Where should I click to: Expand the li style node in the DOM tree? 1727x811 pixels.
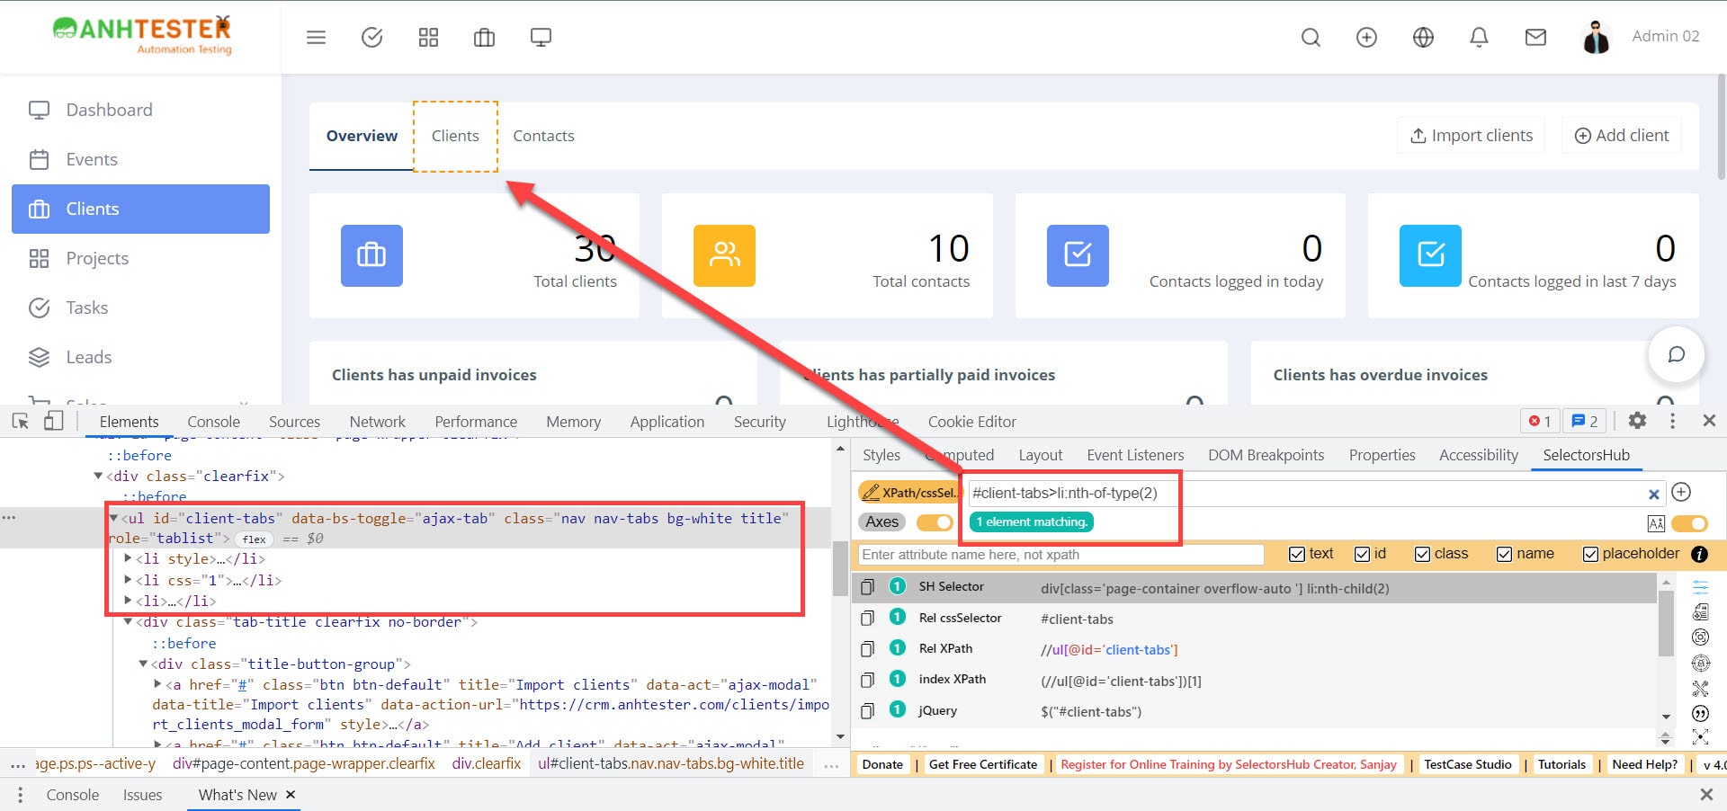click(129, 558)
